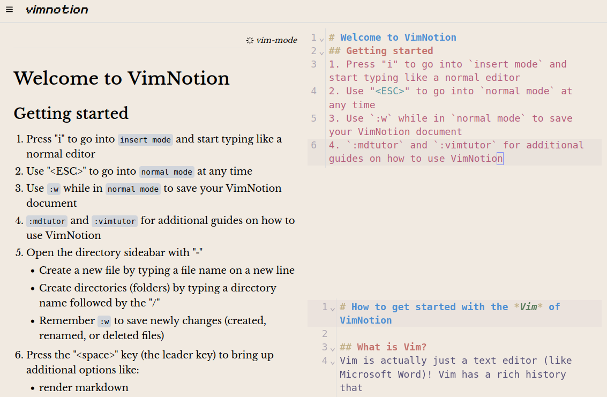Collapse the fold chevron on the "# Welcome to VimNotion" line
This screenshot has height=397, width=607.
pyautogui.click(x=321, y=39)
